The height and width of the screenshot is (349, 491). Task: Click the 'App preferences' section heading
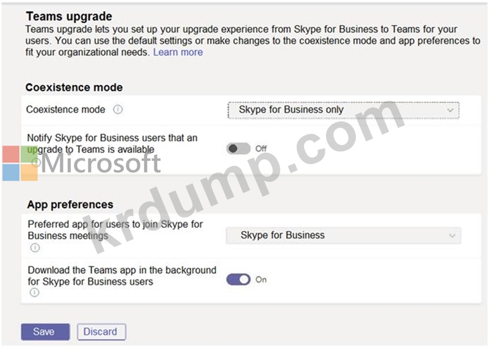70,204
